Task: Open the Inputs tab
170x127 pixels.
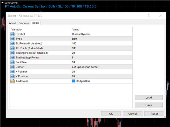Action: pyautogui.click(x=35, y=23)
